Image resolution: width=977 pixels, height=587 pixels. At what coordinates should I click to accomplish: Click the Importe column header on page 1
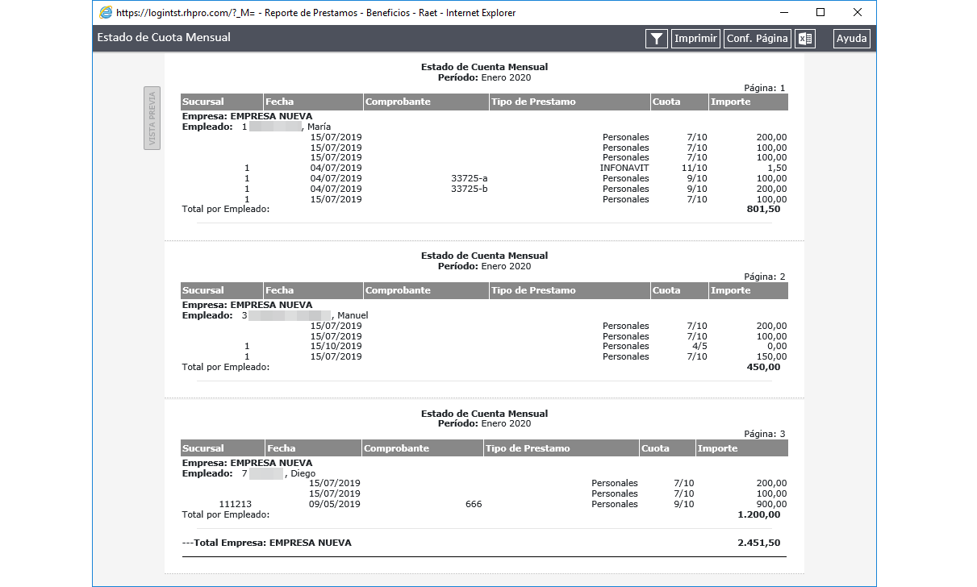(x=749, y=102)
